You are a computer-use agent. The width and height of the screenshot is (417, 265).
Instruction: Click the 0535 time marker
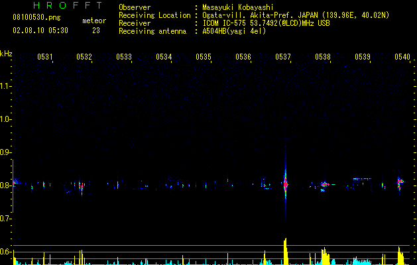(204, 57)
